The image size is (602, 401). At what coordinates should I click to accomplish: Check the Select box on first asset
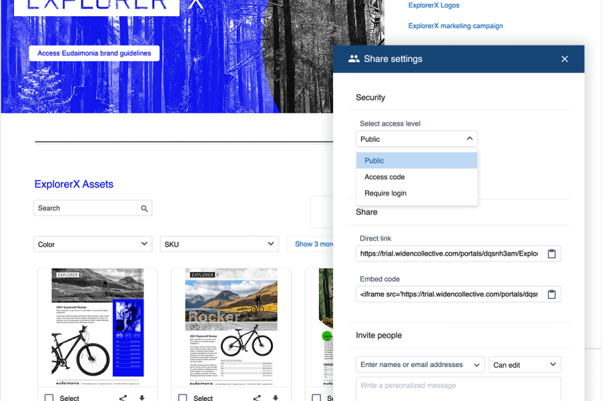(49, 398)
